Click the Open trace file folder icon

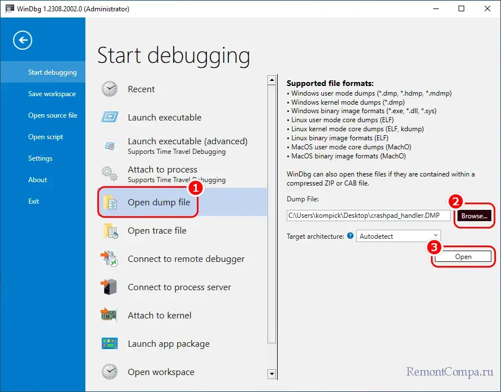click(110, 231)
